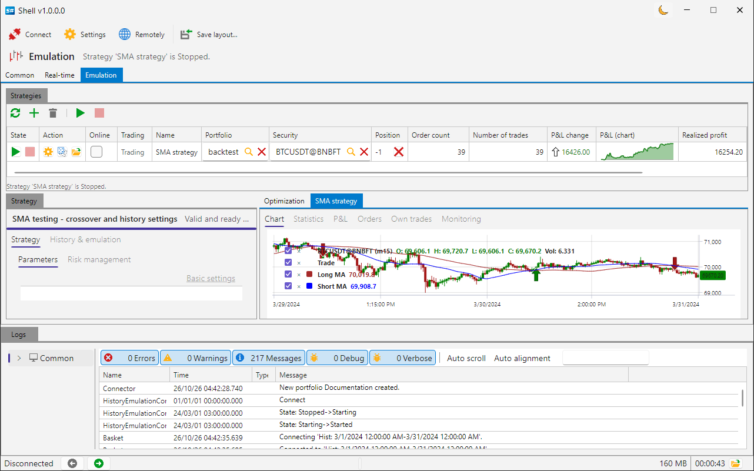Search for portfolio with magnifier icon

pyautogui.click(x=249, y=152)
